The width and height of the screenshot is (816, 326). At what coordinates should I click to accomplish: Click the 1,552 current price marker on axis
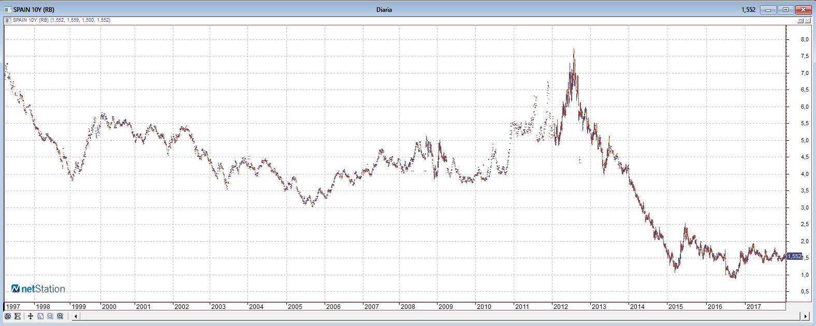coord(794,256)
